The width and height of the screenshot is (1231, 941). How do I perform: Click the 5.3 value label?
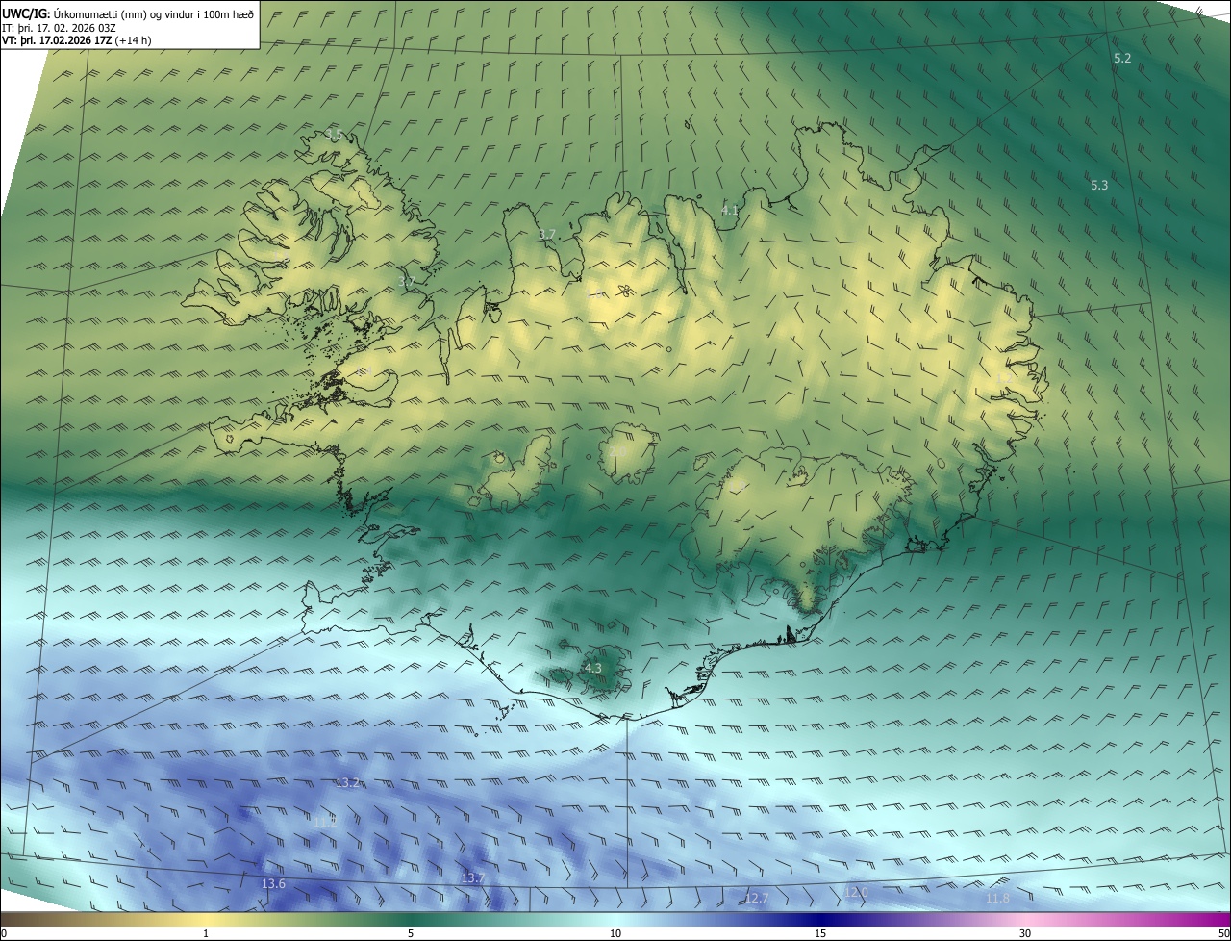(1099, 185)
